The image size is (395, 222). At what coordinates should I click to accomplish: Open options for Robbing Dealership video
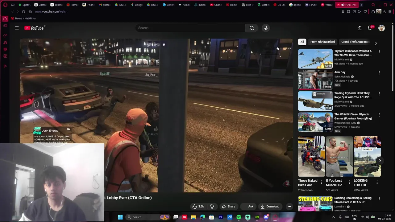coord(379,199)
